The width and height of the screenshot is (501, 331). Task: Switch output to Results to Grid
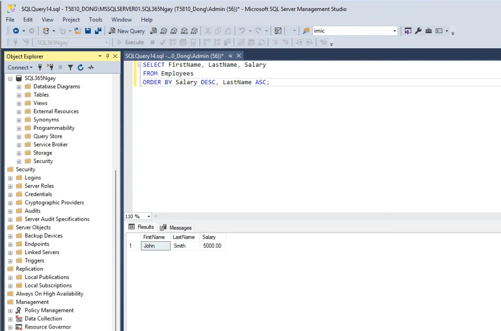click(x=251, y=42)
